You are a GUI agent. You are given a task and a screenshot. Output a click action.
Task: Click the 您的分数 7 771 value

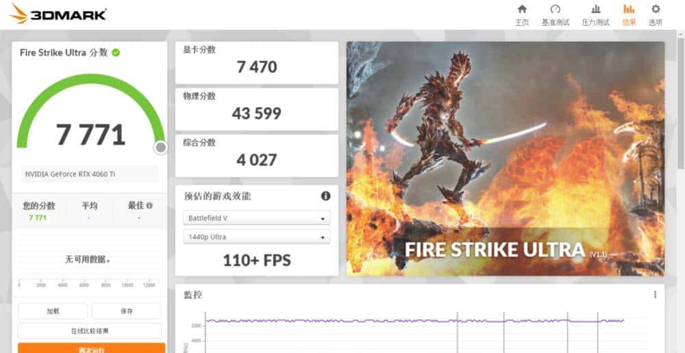coord(38,218)
